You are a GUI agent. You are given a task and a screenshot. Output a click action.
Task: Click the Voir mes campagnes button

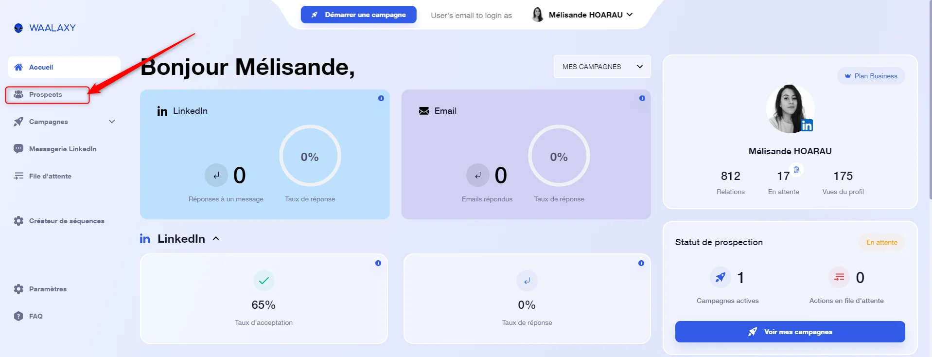(790, 332)
